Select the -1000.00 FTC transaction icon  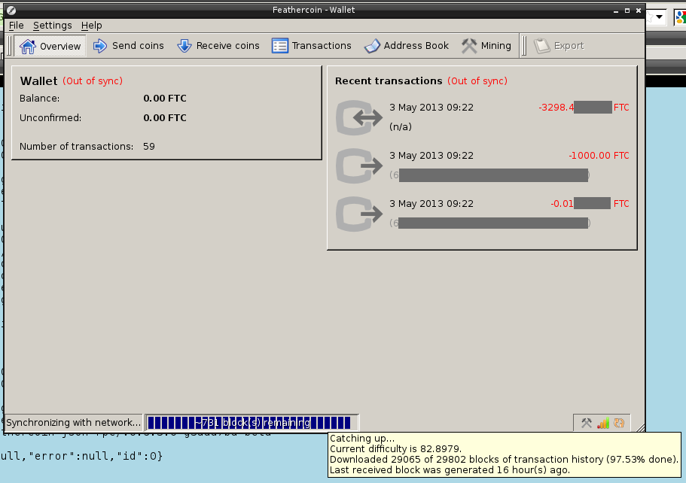pos(359,166)
